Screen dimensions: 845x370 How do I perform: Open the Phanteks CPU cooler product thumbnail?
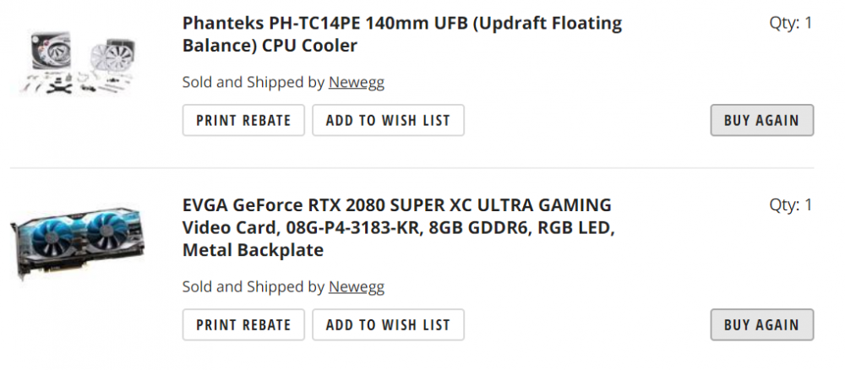click(78, 63)
